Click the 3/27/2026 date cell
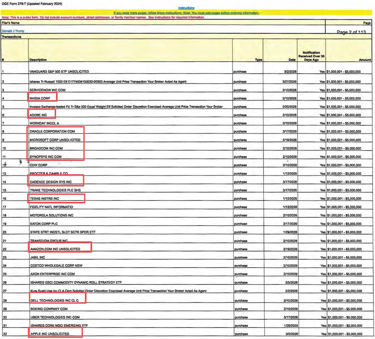Viewport: 375px width, 339px height. point(289,82)
